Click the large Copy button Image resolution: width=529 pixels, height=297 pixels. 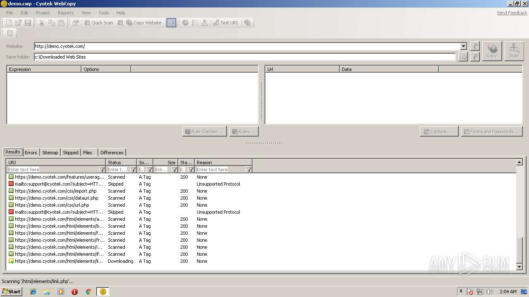click(x=492, y=51)
